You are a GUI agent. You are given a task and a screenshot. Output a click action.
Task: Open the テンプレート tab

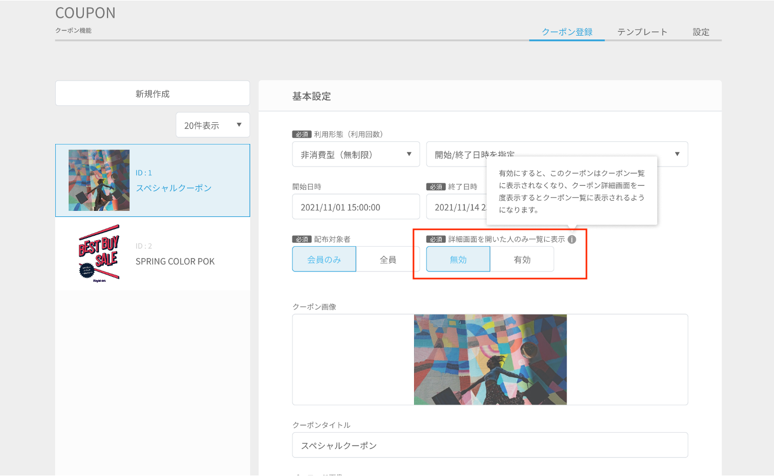point(642,32)
